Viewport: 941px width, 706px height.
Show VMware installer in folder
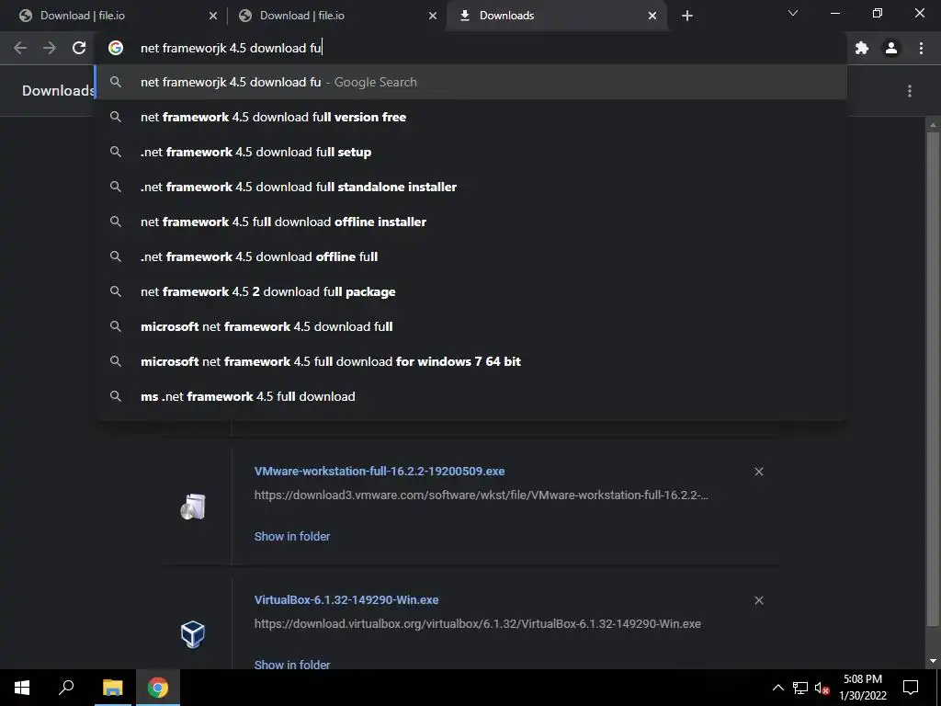tap(292, 536)
